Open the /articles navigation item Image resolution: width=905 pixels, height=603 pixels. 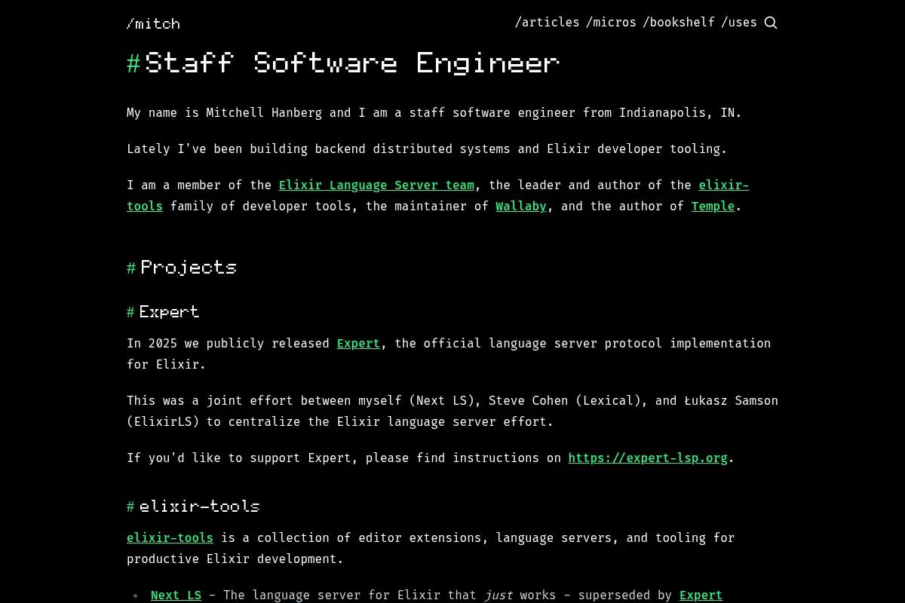(548, 23)
